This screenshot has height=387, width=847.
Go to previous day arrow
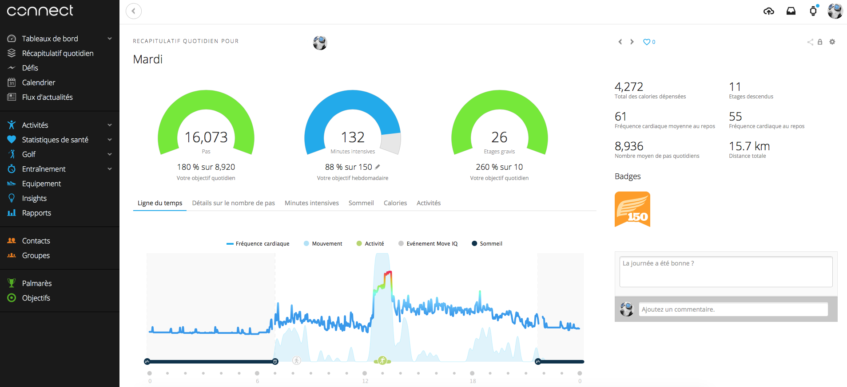point(620,42)
